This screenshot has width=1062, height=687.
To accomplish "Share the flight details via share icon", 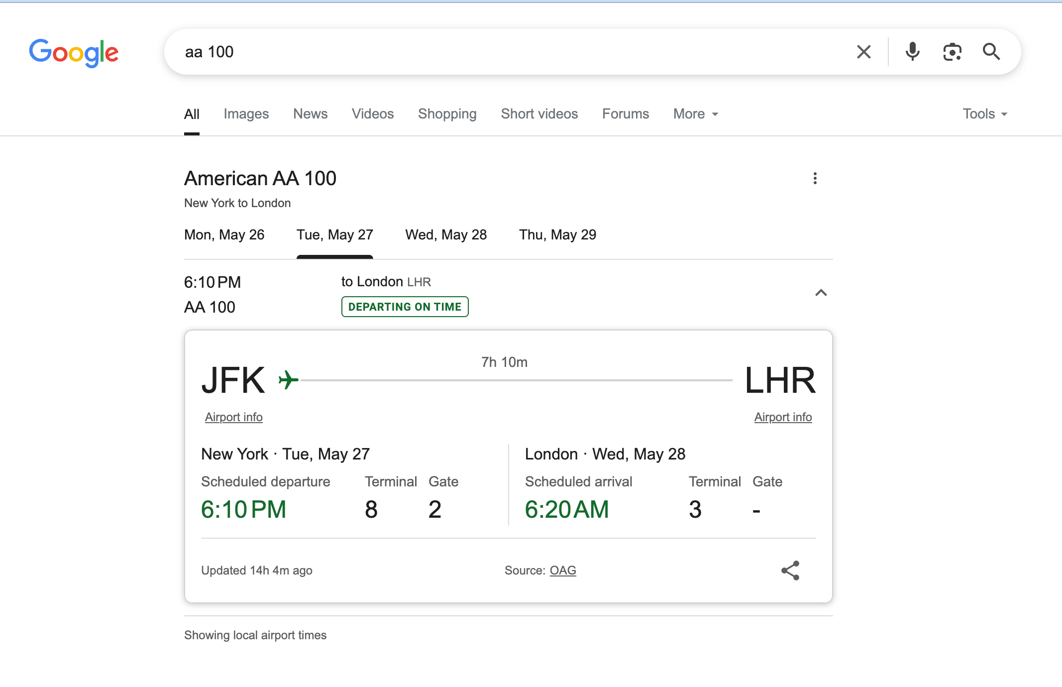I will 790,571.
